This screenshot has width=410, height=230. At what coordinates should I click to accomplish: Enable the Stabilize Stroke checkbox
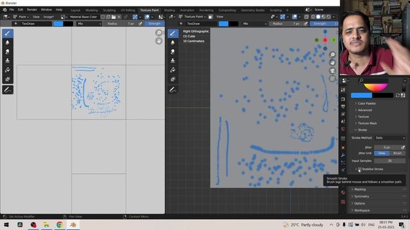point(360,169)
